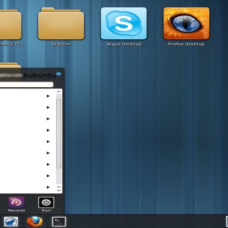Open the terminal icon in taskbar
The image size is (228, 228).
click(59, 222)
